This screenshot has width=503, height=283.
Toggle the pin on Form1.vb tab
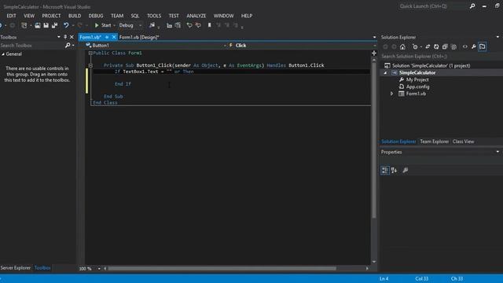click(107, 37)
